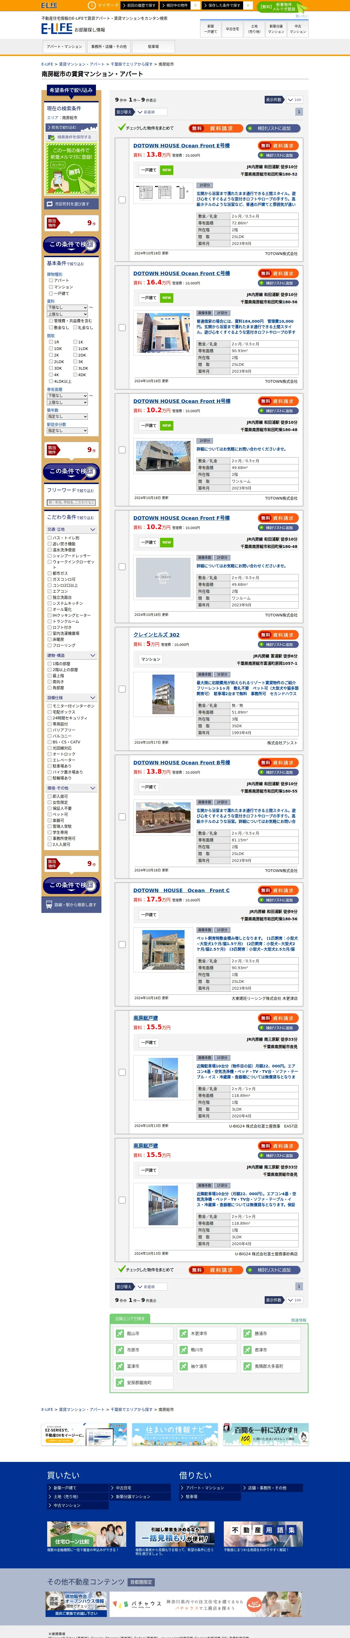Click 市区町村を選び直す swap icon button
The image size is (350, 1638).
[72, 204]
